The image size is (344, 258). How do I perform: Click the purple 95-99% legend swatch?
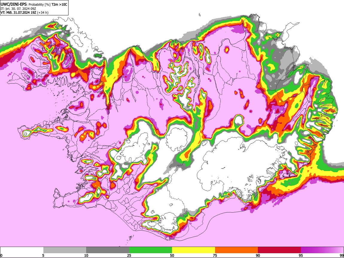click(x=322, y=250)
